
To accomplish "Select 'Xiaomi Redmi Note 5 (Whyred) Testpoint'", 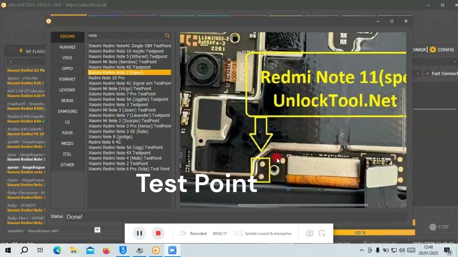I will point(130,56).
